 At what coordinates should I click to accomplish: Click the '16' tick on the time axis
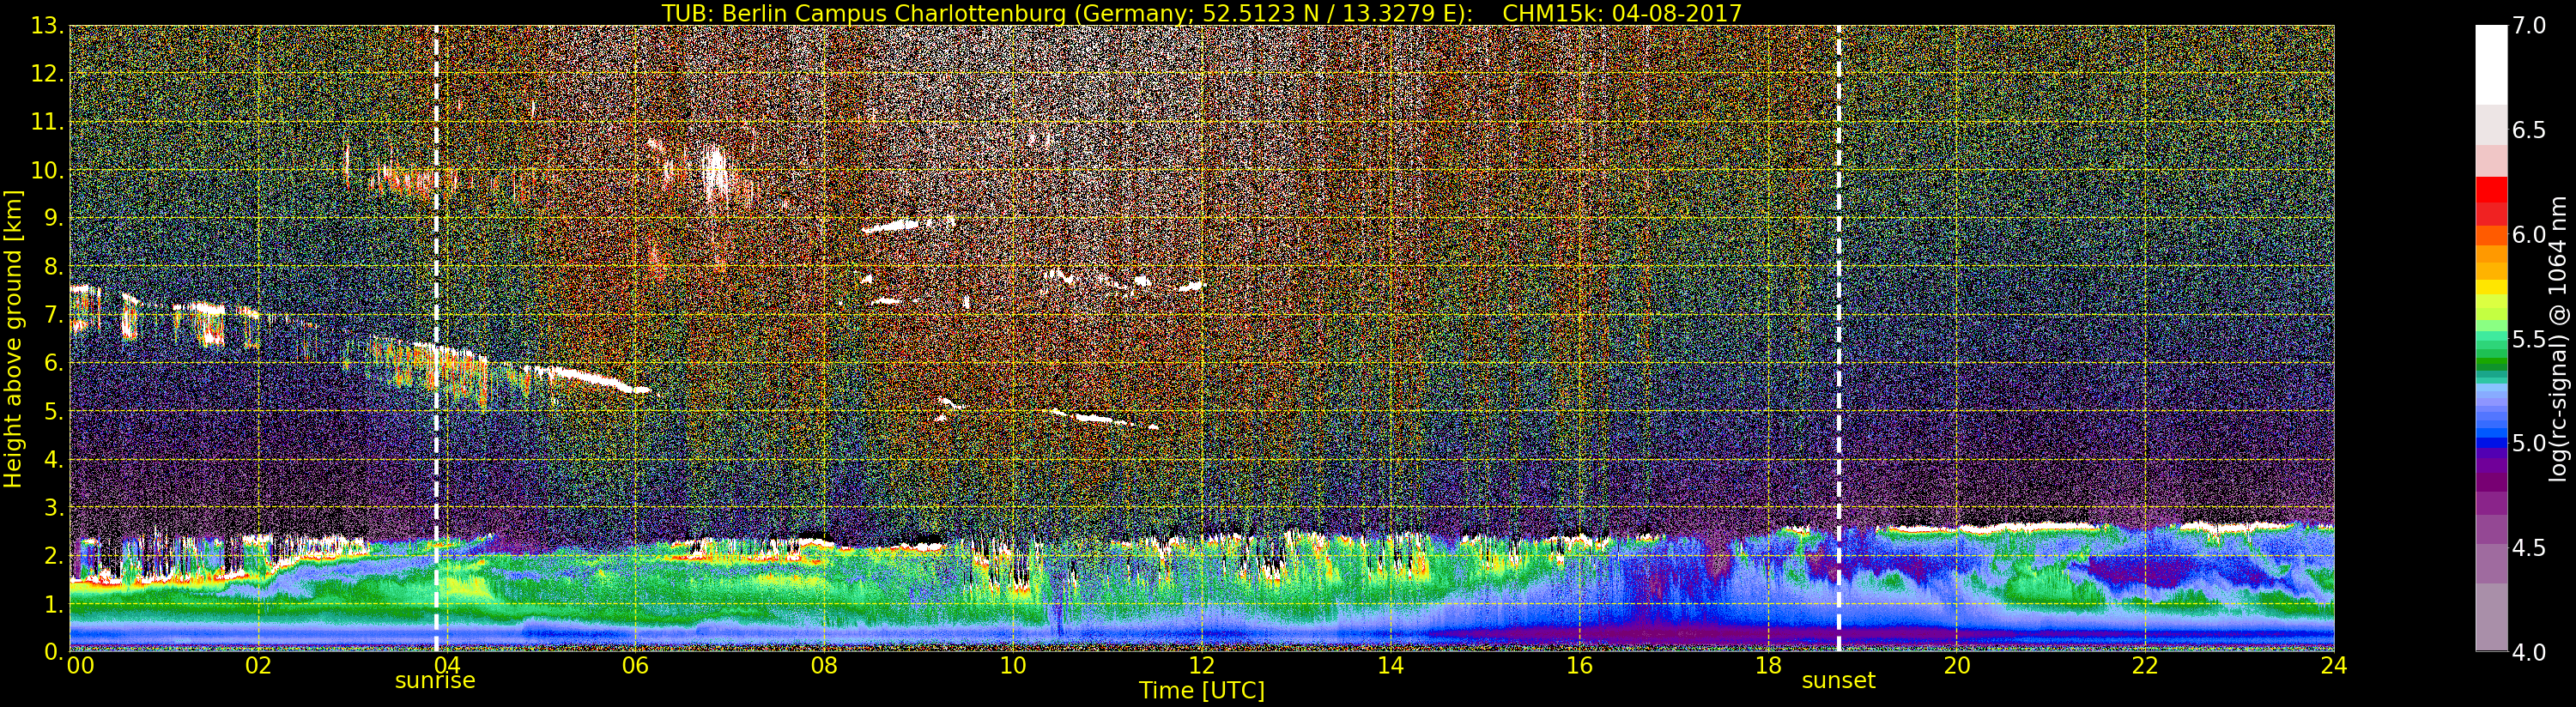(x=1579, y=665)
